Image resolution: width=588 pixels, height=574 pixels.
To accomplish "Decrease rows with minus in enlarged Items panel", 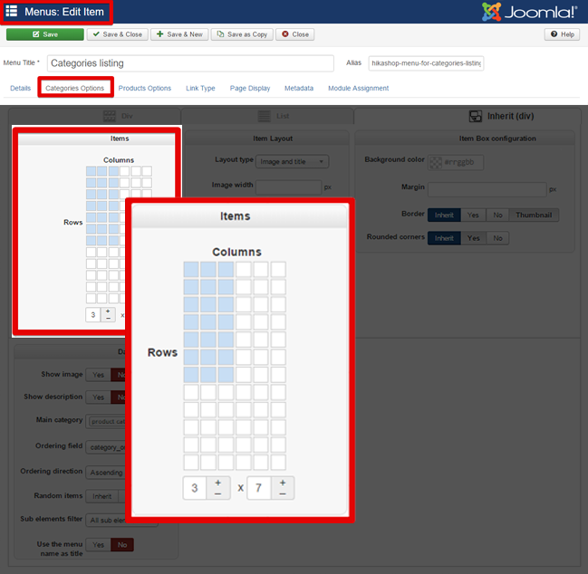I will point(283,494).
